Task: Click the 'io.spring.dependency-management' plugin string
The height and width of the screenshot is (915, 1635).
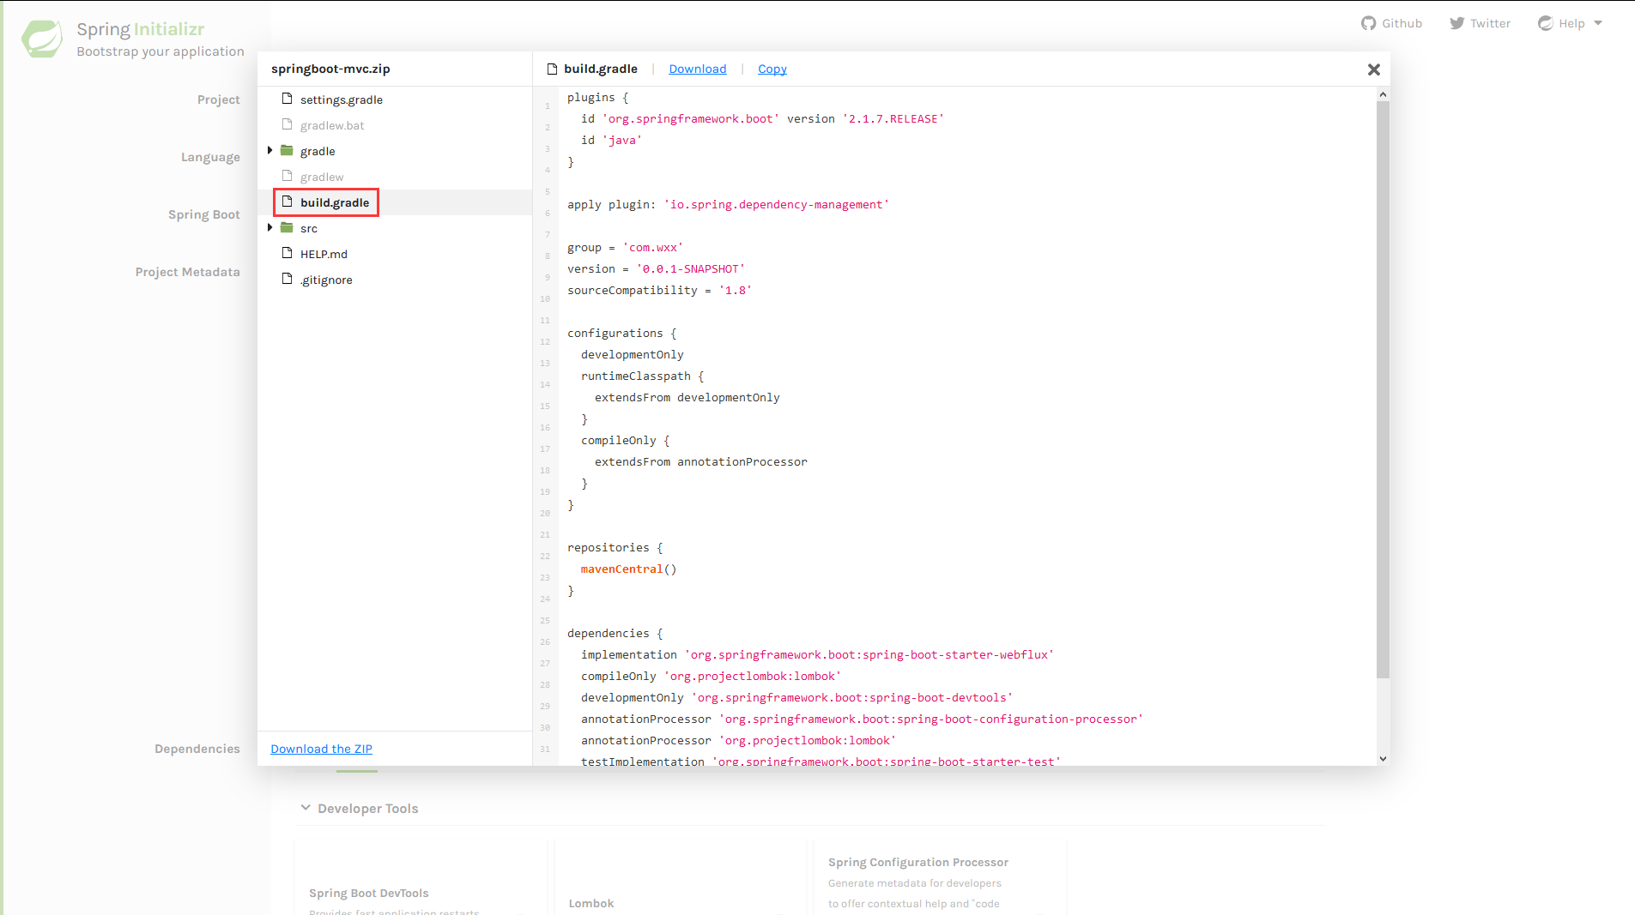Action: [x=777, y=204]
